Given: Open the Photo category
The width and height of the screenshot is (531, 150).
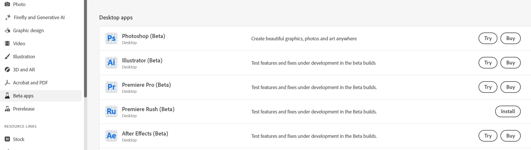Looking at the screenshot, I should pos(19,4).
